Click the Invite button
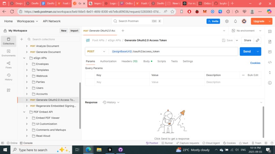 [x=213, y=21]
